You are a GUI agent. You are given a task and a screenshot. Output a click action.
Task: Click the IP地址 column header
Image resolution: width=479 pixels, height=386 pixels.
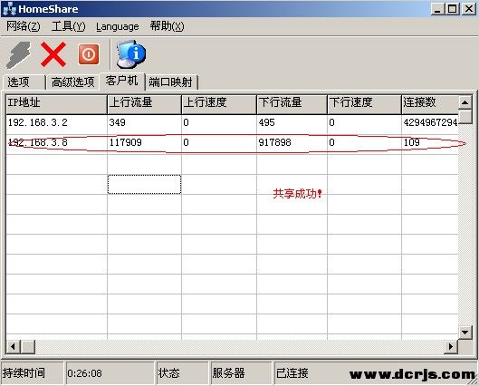[x=56, y=103]
